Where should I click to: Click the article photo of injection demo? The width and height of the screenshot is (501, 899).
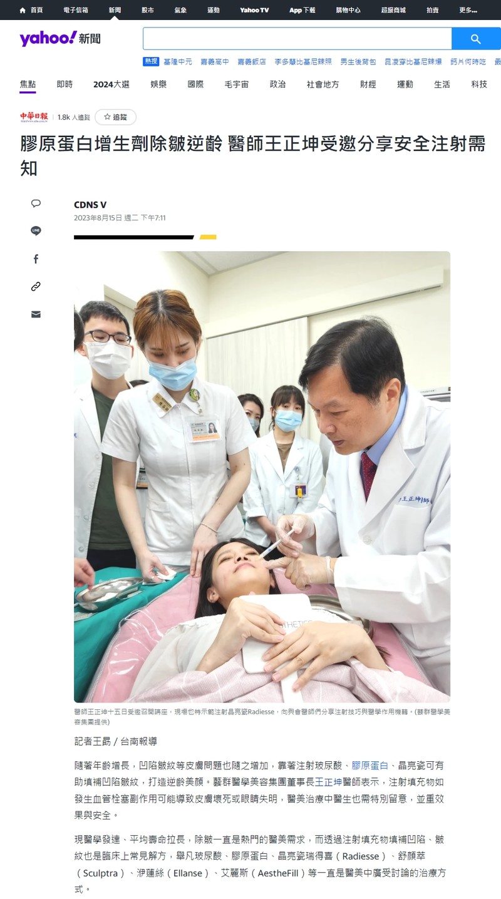pos(262,476)
